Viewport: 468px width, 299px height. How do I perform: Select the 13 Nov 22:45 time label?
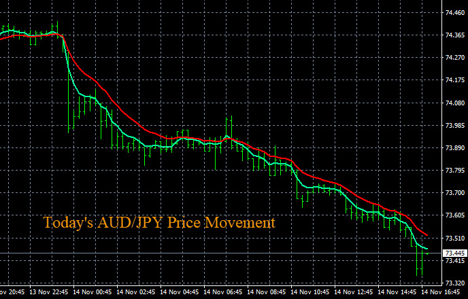(x=49, y=292)
